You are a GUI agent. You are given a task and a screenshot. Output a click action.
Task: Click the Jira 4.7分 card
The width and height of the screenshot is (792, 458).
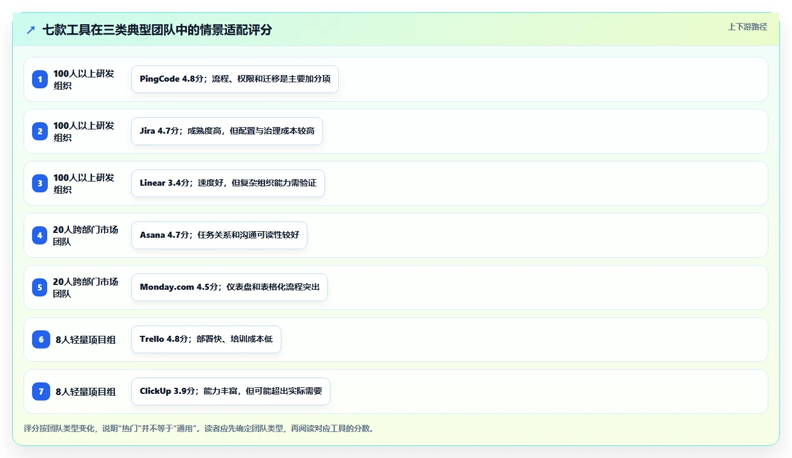click(x=227, y=131)
